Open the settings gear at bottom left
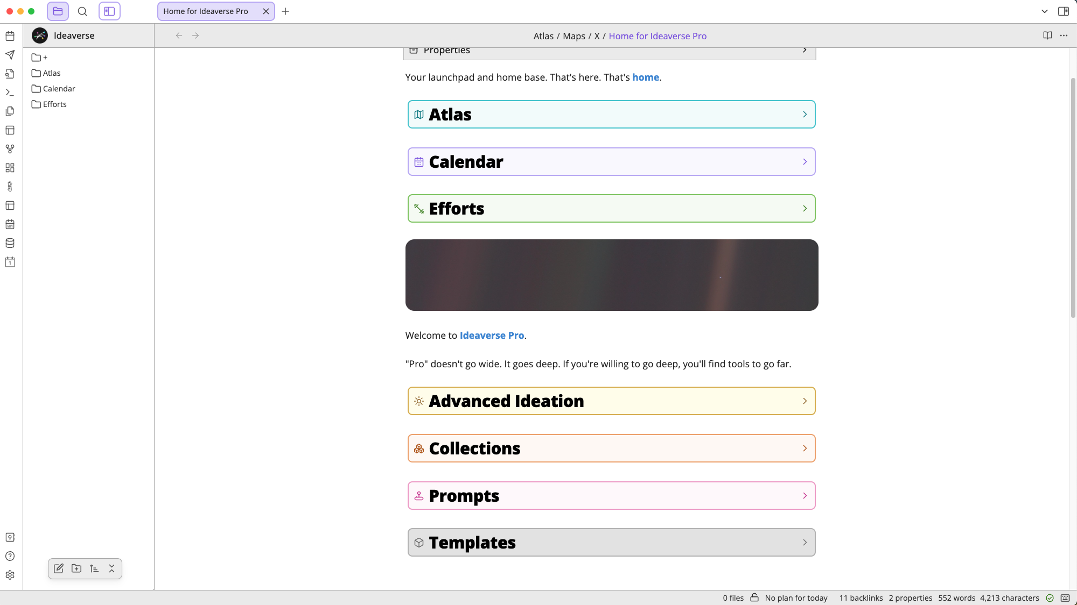Screen dimensions: 1077x605 click(x=10, y=574)
